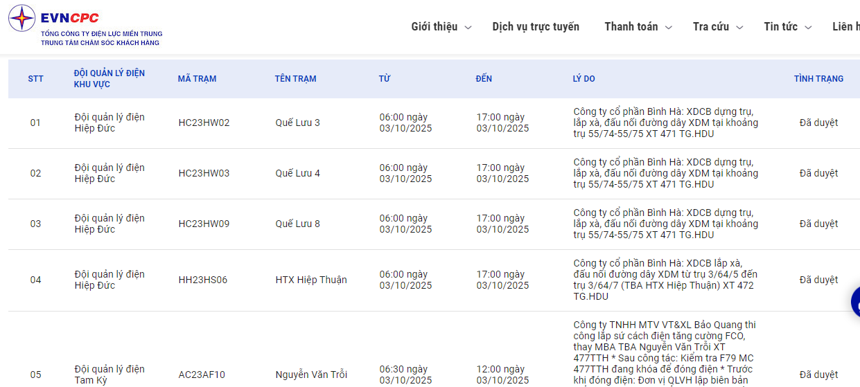Open the Giới thiệu menu item

(435, 27)
